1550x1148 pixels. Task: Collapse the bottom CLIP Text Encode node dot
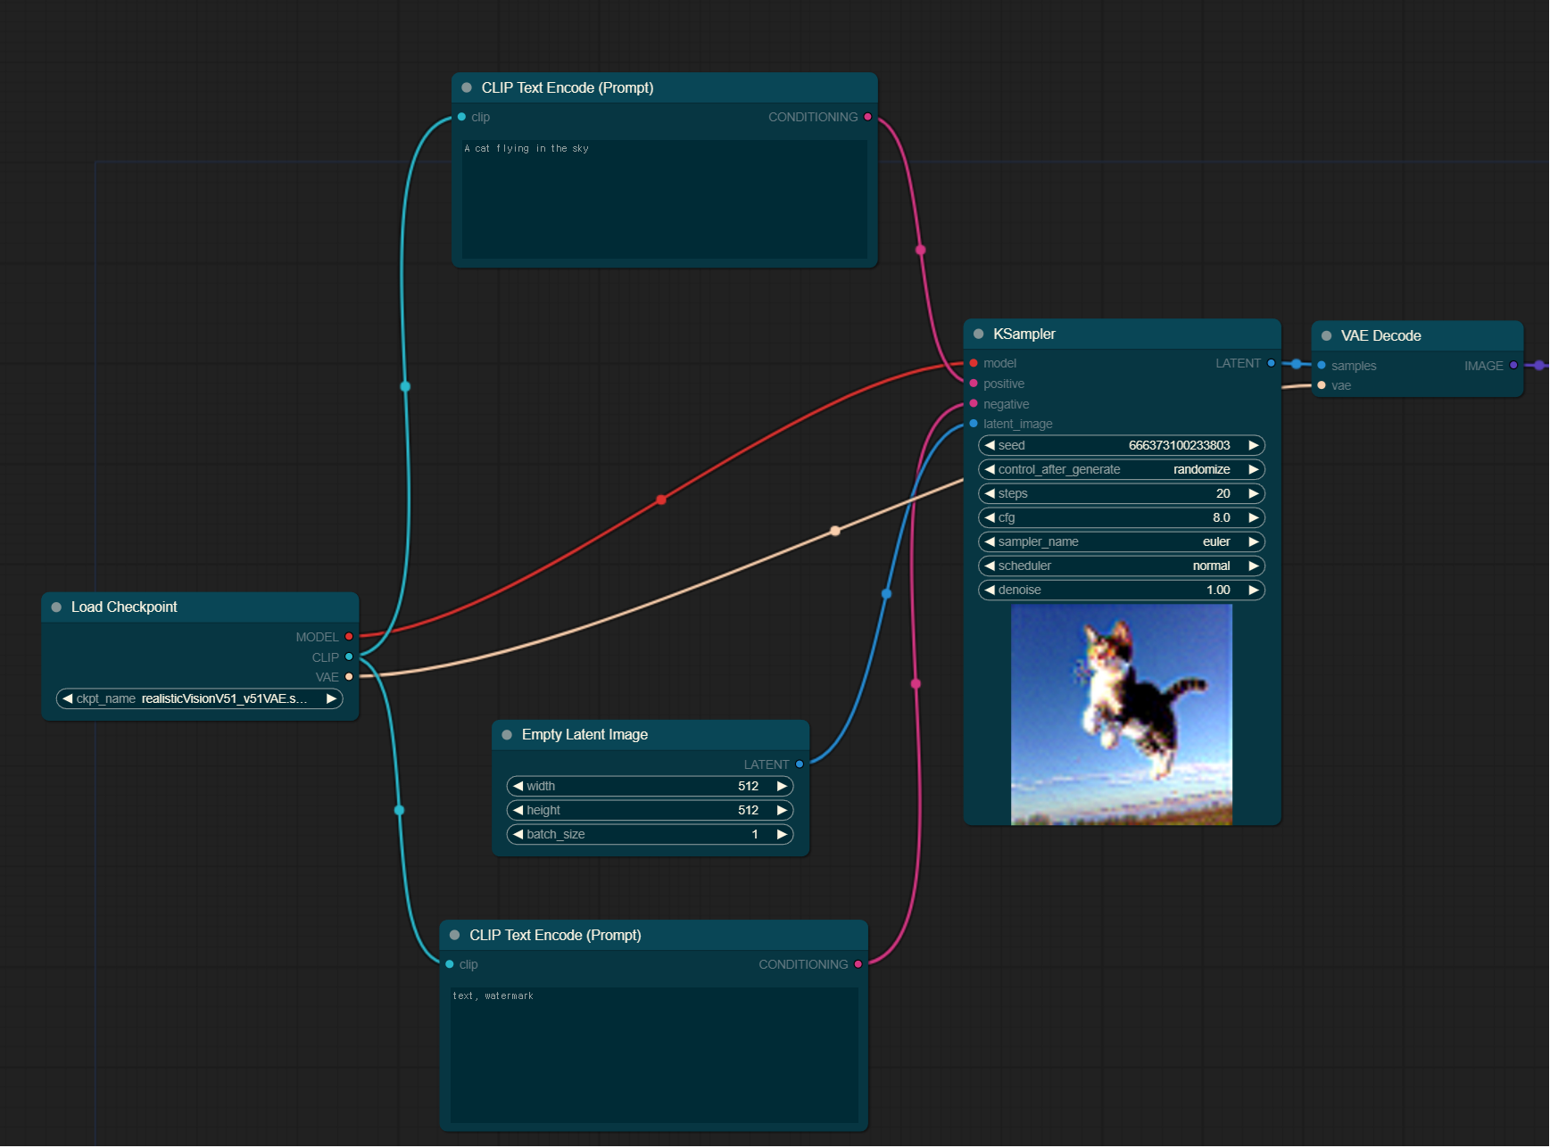[x=454, y=935]
